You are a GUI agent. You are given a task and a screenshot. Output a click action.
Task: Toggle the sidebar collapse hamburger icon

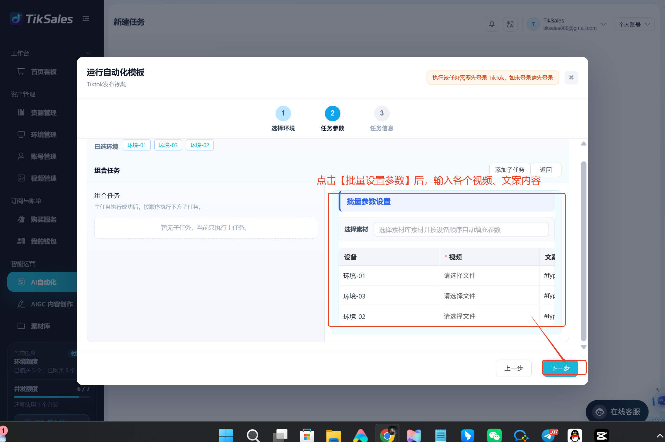point(86,19)
